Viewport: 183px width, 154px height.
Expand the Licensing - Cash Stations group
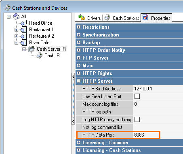pyautogui.click(x=78, y=150)
